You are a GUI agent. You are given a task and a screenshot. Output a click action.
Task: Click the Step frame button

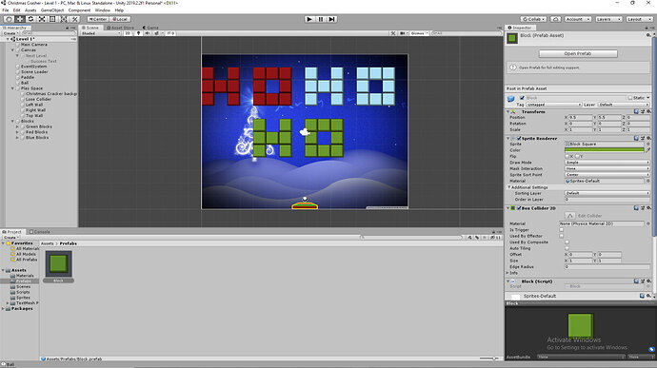tap(332, 19)
